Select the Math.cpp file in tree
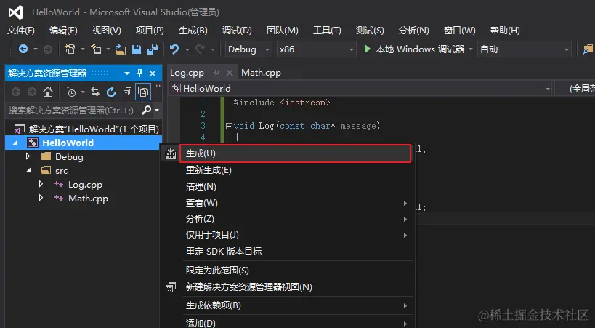 [x=88, y=199]
